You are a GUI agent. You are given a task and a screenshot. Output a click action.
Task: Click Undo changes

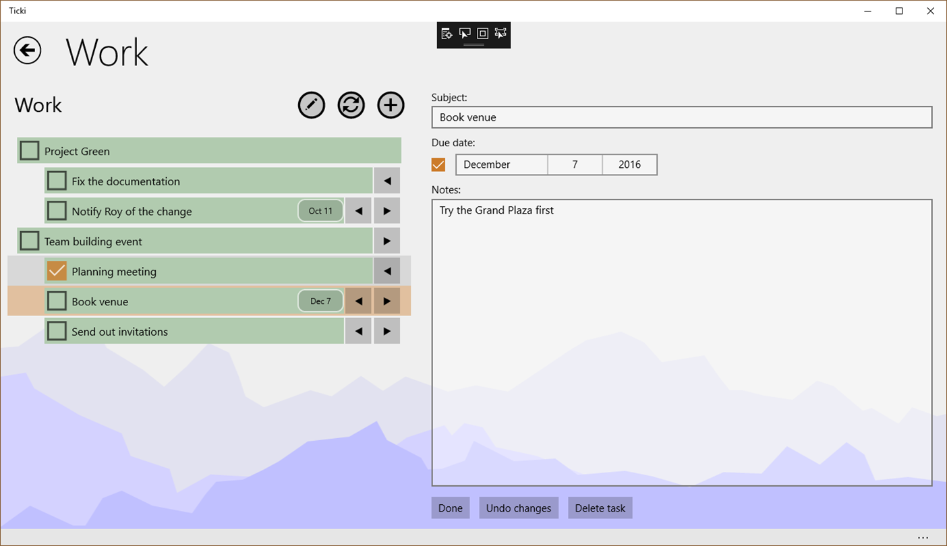[519, 508]
